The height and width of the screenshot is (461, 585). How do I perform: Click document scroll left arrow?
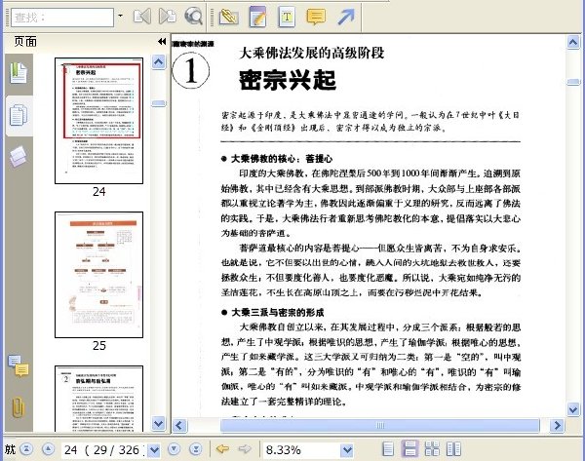[x=179, y=425]
